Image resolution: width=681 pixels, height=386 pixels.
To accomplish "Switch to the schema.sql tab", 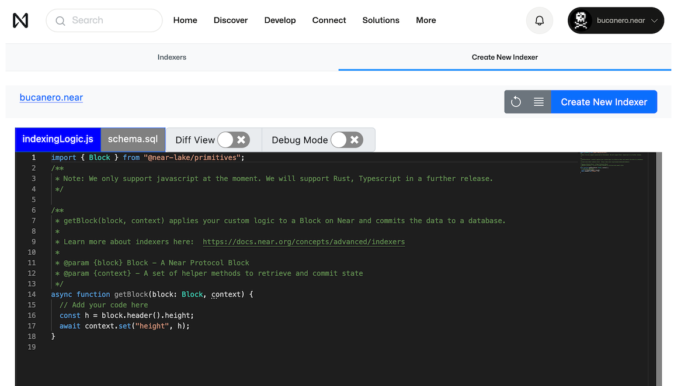I will [133, 139].
